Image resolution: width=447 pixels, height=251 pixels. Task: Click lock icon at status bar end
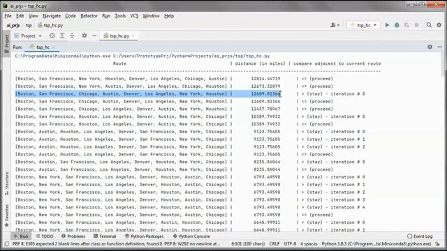click(438, 244)
